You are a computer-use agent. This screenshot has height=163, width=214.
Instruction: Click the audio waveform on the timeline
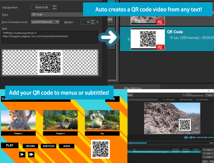199,137
